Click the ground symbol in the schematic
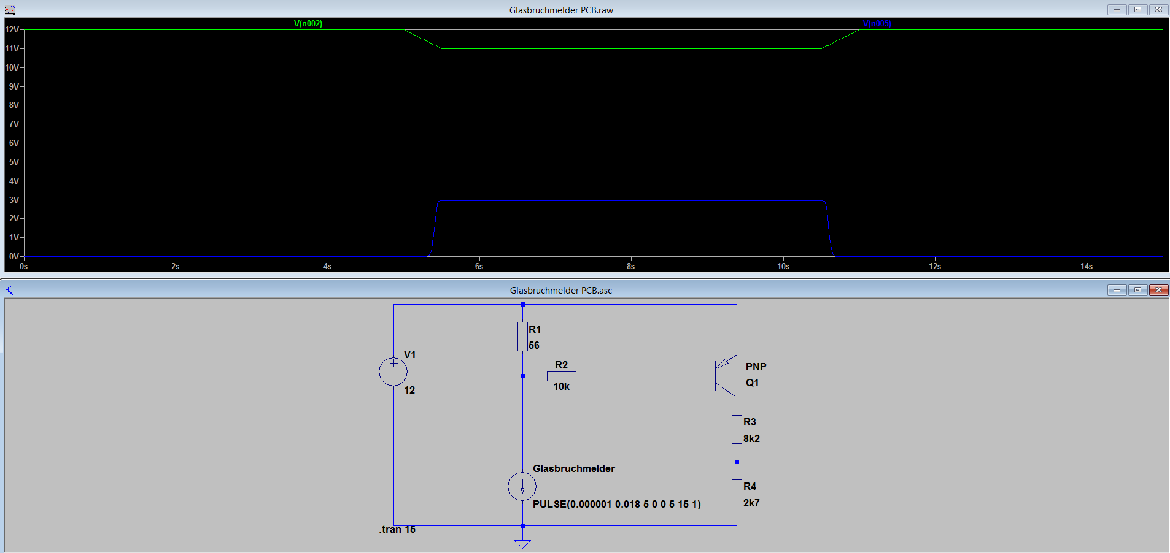This screenshot has height=553, width=1170. click(x=522, y=542)
